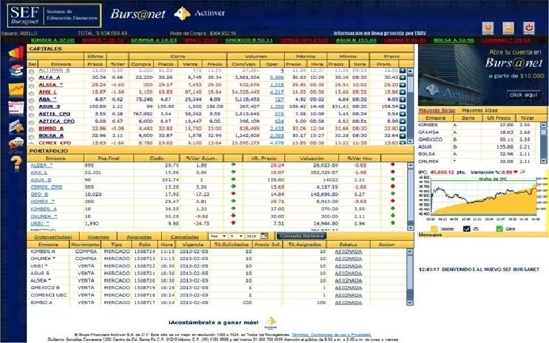Click the 'click aquí' banner button

524,95
